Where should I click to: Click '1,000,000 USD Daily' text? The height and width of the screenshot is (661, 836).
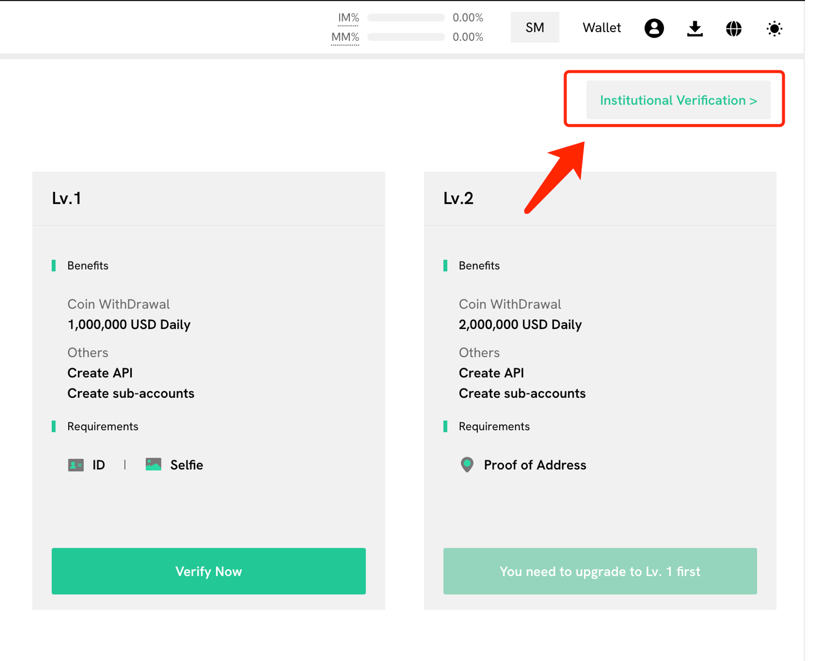click(129, 325)
